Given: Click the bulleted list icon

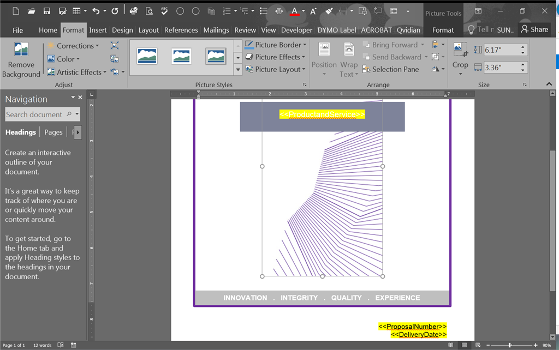Looking at the screenshot, I should tap(264, 11).
